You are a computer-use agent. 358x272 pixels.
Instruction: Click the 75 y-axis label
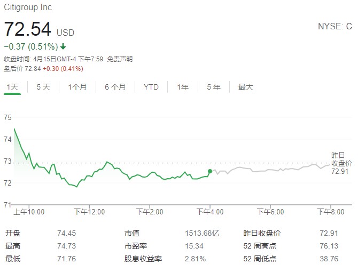coord(7,117)
